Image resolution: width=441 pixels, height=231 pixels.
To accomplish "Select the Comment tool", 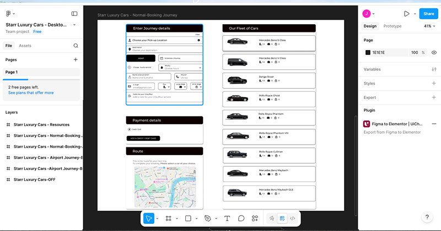I will pos(241,218).
